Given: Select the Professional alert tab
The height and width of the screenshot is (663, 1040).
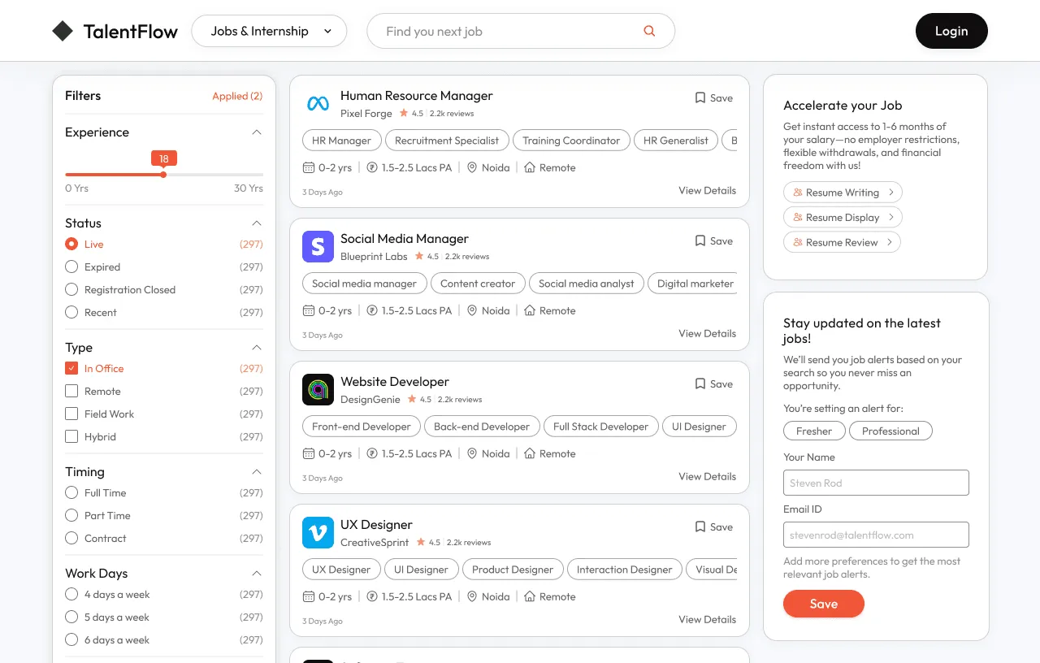Looking at the screenshot, I should (x=890, y=431).
